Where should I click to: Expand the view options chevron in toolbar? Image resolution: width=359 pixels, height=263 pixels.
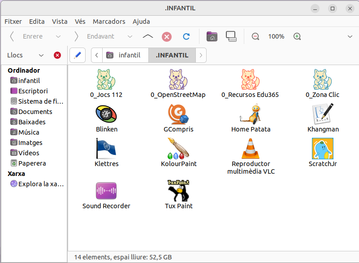coord(350,36)
